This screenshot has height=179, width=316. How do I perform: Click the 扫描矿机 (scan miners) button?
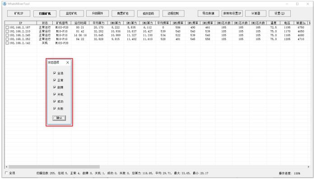pyautogui.click(x=45, y=14)
